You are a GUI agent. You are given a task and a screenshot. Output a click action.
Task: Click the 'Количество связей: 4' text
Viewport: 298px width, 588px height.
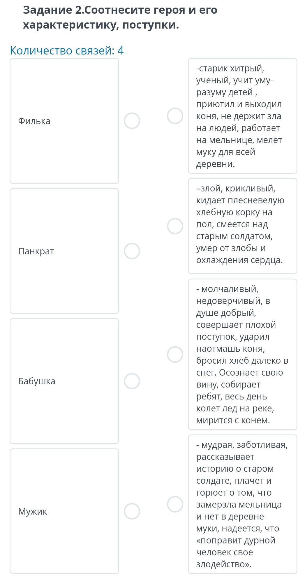tap(67, 51)
